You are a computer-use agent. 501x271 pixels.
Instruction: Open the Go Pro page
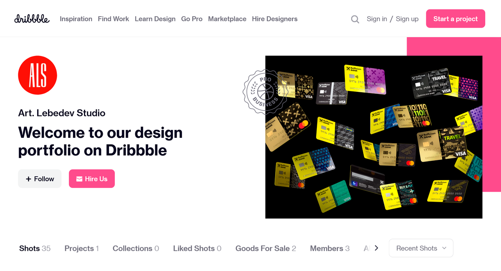(192, 19)
